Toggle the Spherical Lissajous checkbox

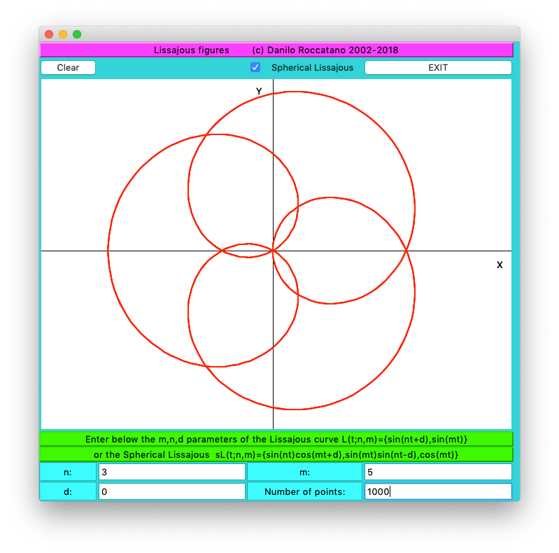tap(255, 68)
